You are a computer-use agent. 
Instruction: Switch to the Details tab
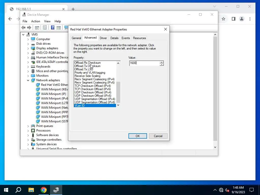click(115, 38)
